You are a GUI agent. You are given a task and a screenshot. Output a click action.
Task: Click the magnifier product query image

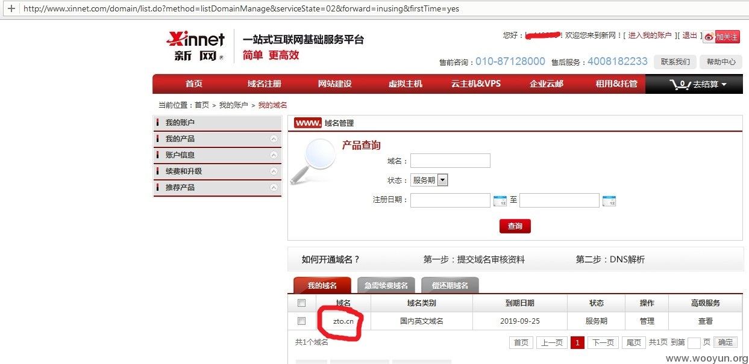pos(313,161)
